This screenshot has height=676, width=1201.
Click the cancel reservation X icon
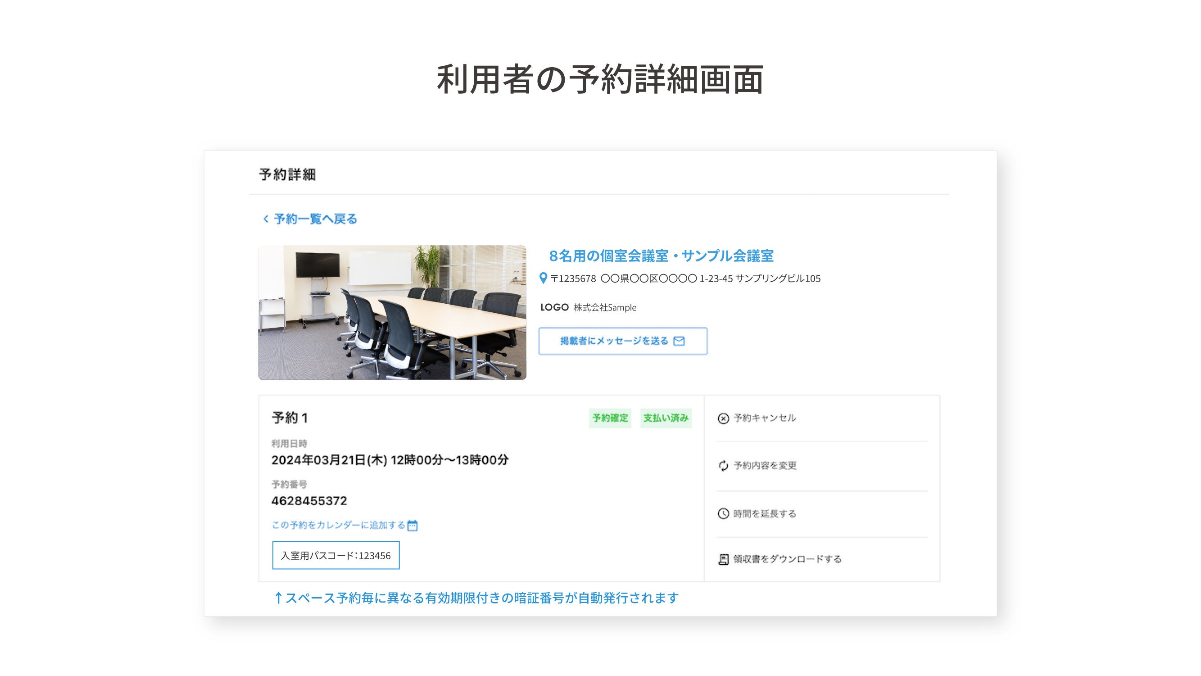coord(723,419)
